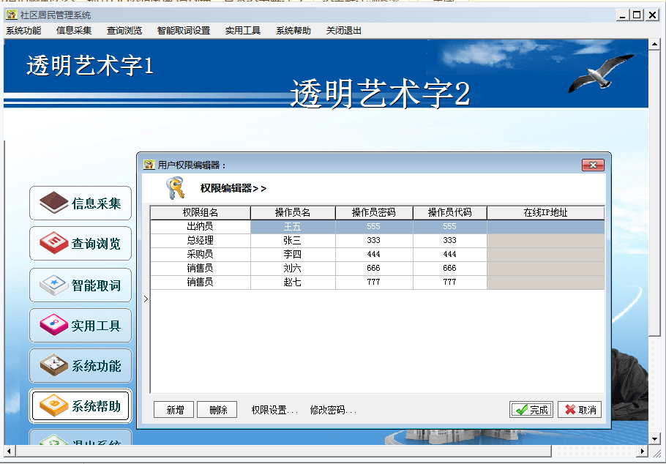The width and height of the screenshot is (666, 464).
Task: Click the clock icon beside 系统功能
Action: (54, 365)
